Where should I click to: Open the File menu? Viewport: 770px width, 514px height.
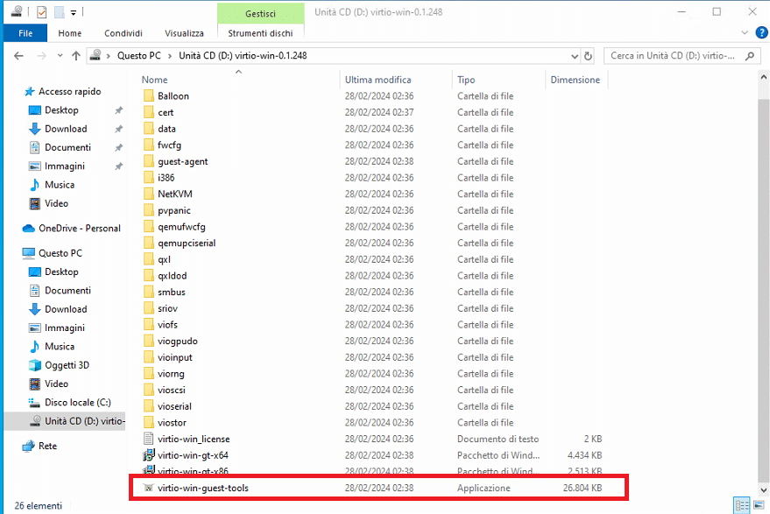tap(25, 33)
